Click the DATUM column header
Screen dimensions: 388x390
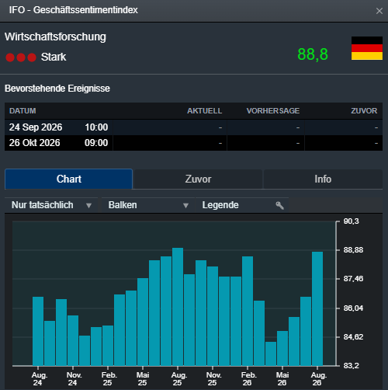pyautogui.click(x=23, y=111)
